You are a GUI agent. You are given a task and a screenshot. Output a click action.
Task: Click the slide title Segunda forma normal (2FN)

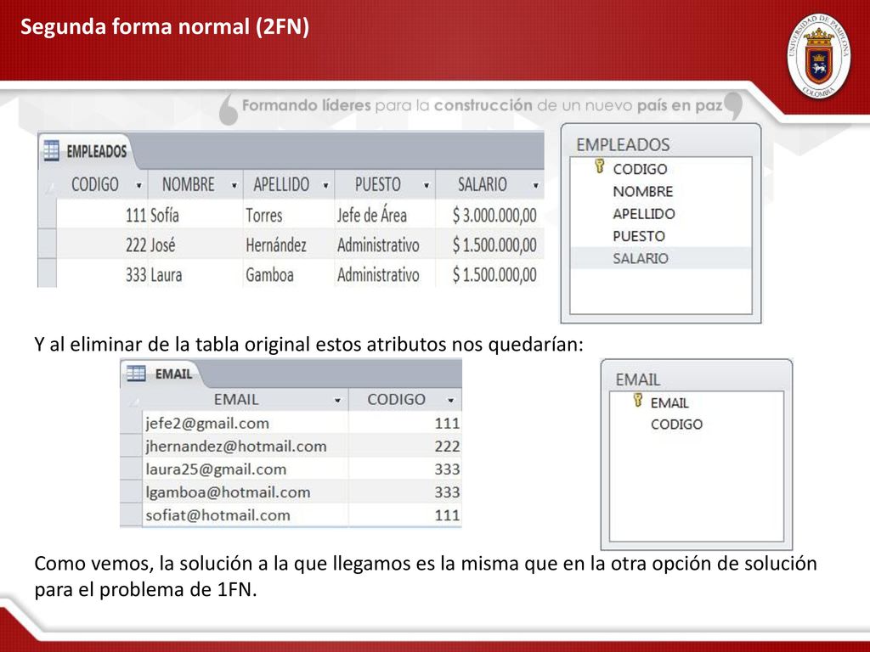pos(165,26)
